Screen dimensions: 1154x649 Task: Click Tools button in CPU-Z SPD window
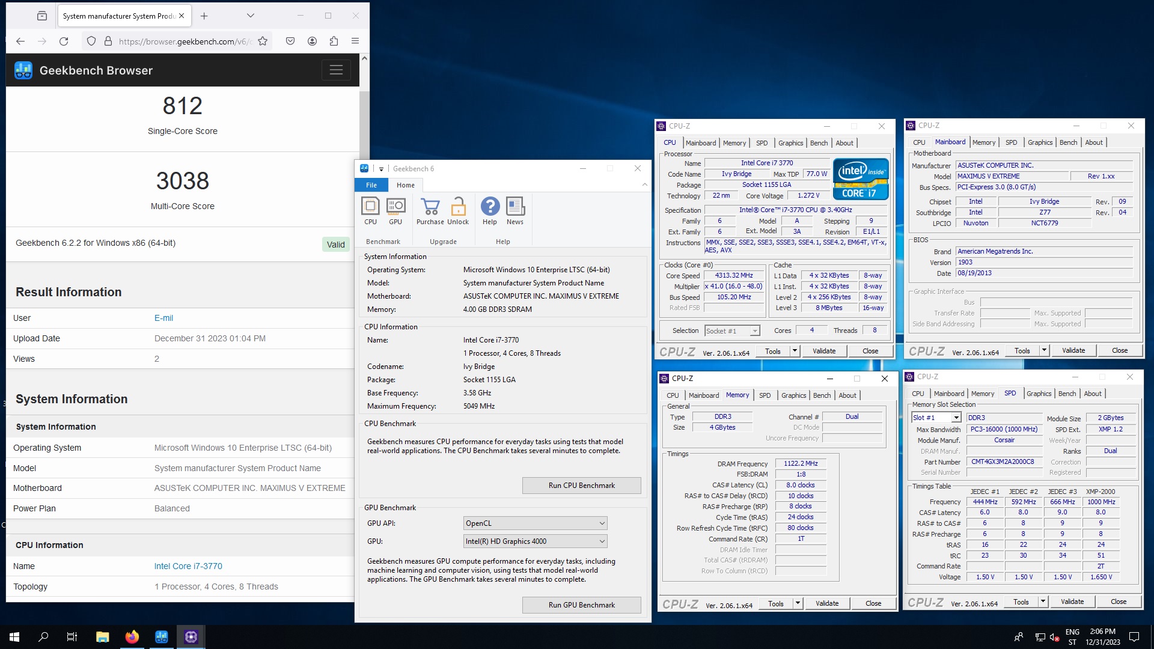[x=1021, y=602]
